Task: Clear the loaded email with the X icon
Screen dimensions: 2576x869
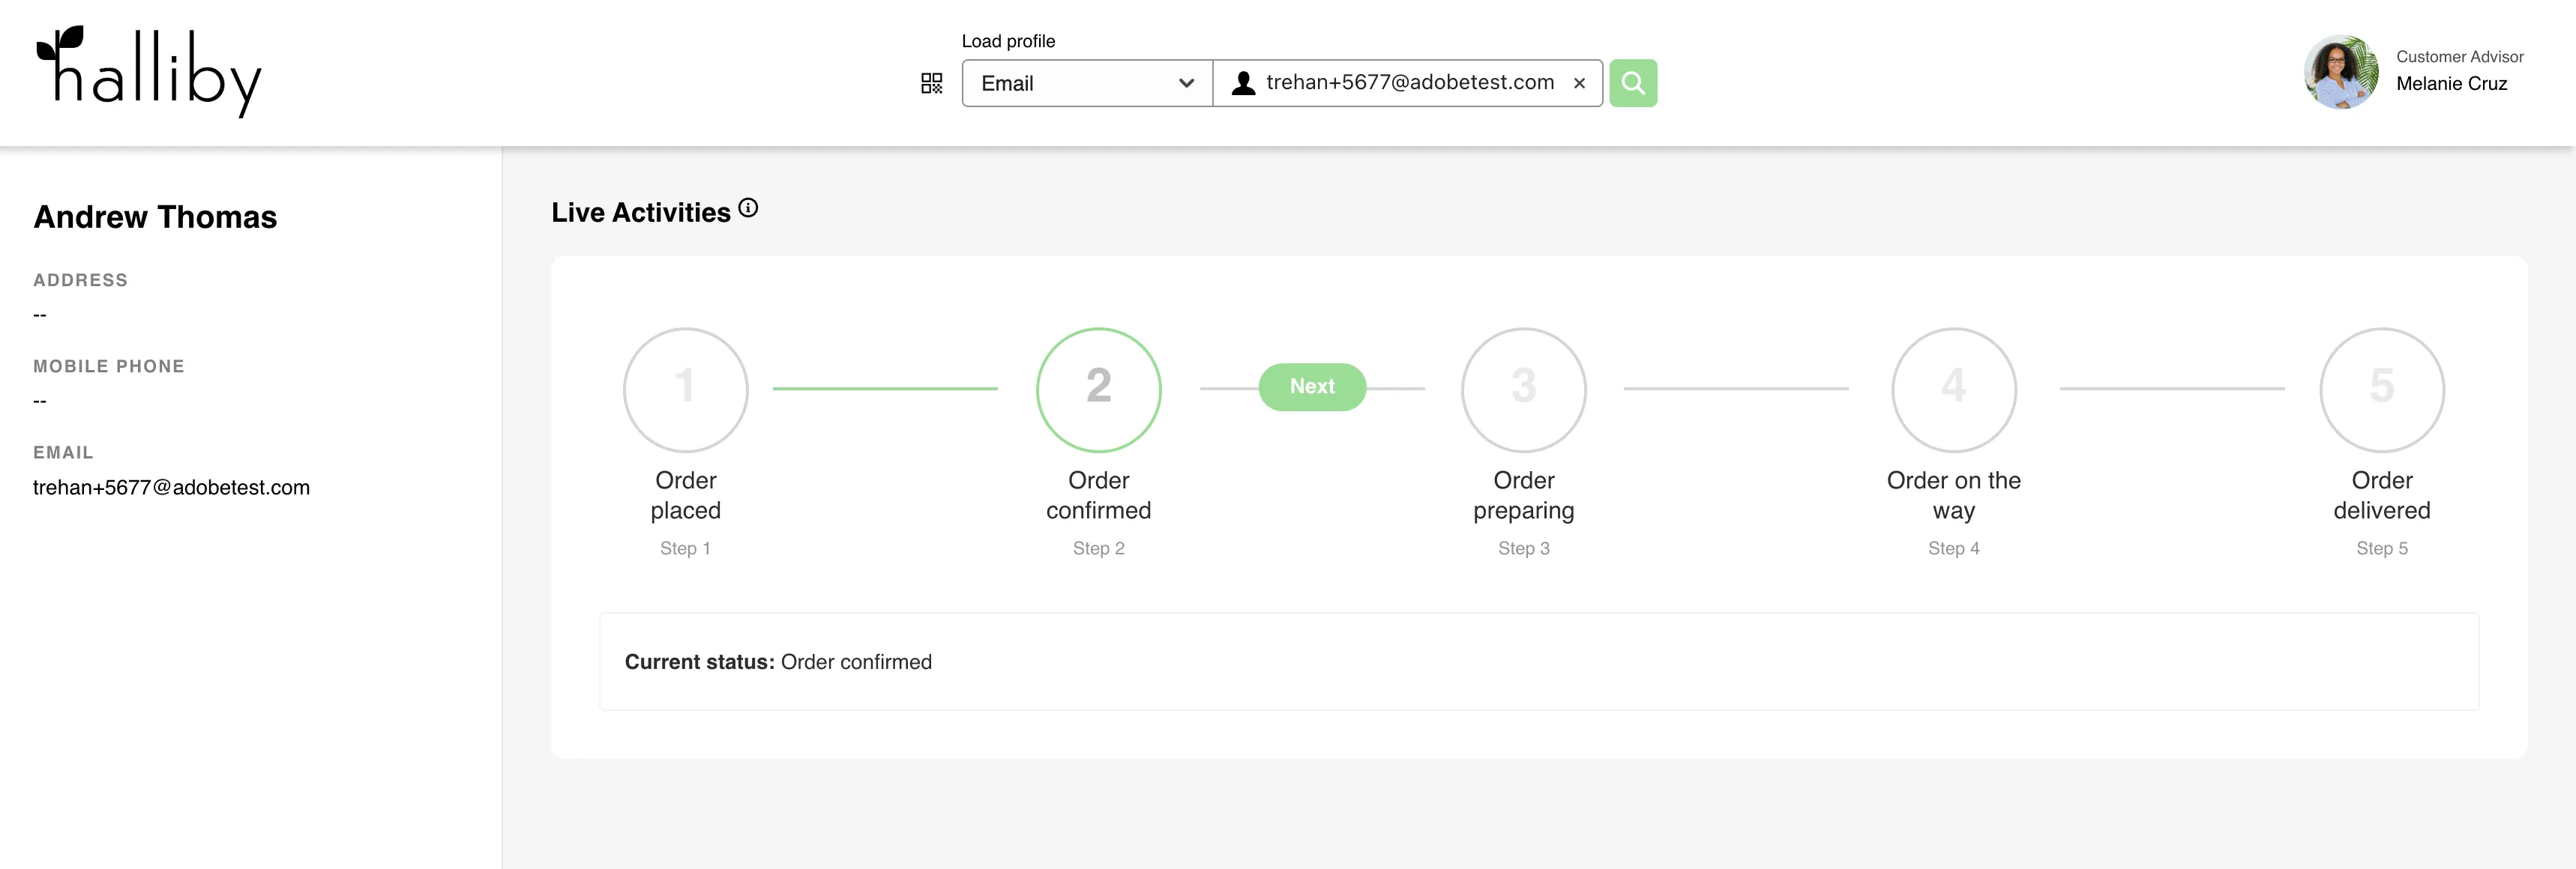Action: [1579, 83]
